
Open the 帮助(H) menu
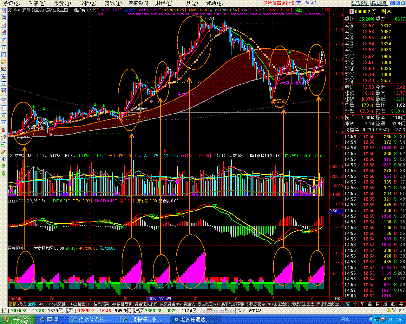point(215,3)
